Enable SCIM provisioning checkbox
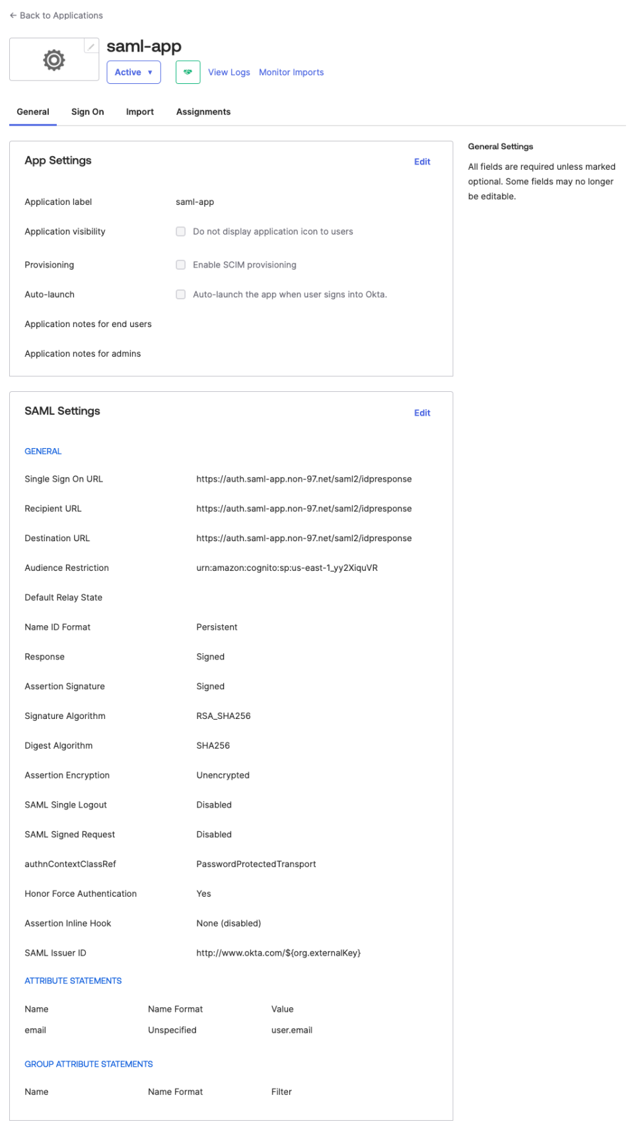The image size is (634, 1130). click(180, 264)
